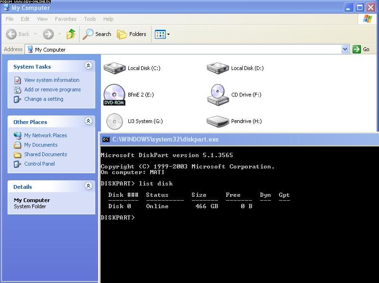Click the My Computer title bar icon
The image size is (379, 283).
click(x=6, y=8)
